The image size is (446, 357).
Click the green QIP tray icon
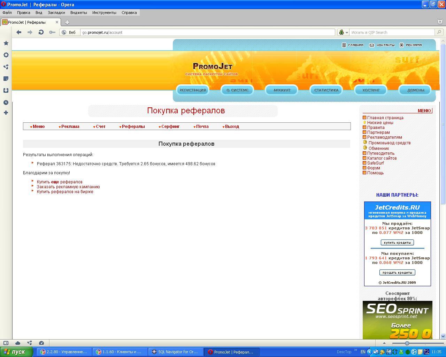click(401, 352)
